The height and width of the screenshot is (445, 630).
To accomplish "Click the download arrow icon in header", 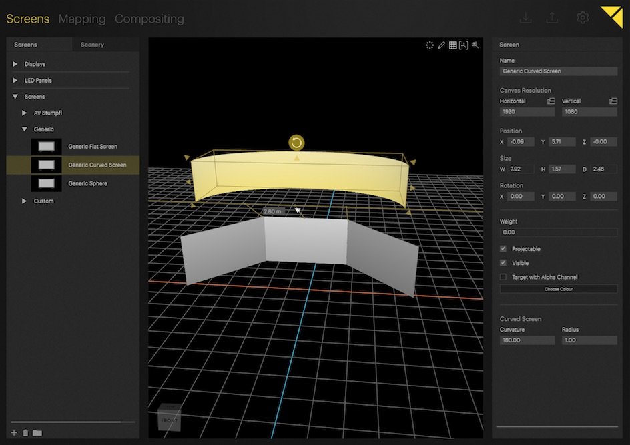I will (x=525, y=17).
